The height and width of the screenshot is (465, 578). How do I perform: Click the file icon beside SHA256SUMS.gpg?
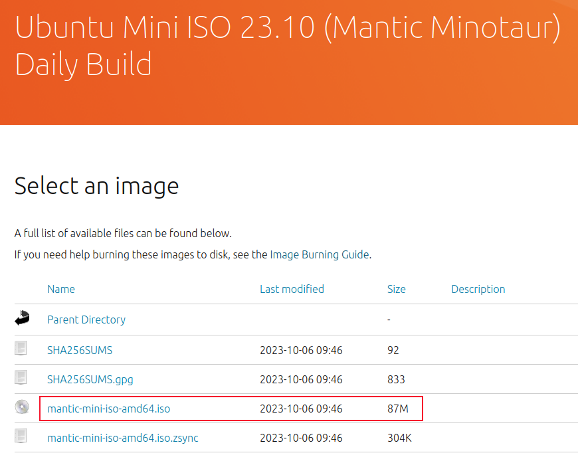22,379
